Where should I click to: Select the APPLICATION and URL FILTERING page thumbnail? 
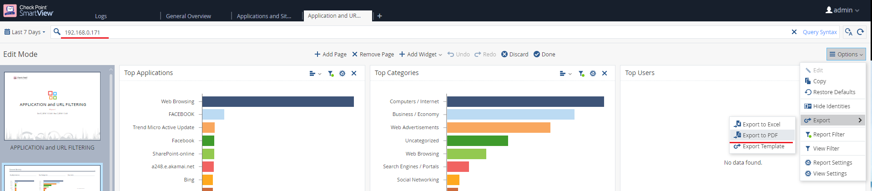tap(52, 106)
